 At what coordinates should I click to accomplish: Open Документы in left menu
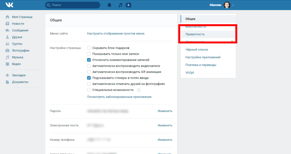click(x=20, y=82)
